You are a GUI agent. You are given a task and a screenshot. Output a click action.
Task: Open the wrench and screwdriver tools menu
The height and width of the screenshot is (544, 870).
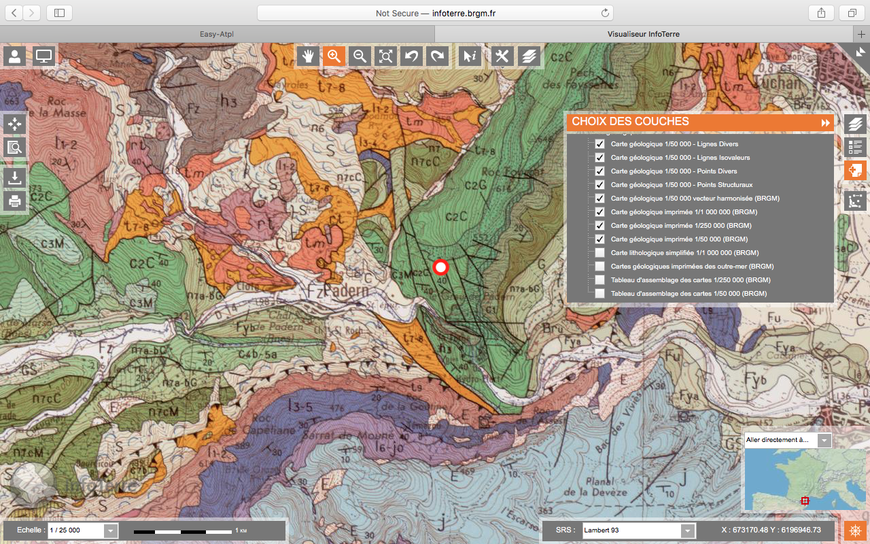502,56
